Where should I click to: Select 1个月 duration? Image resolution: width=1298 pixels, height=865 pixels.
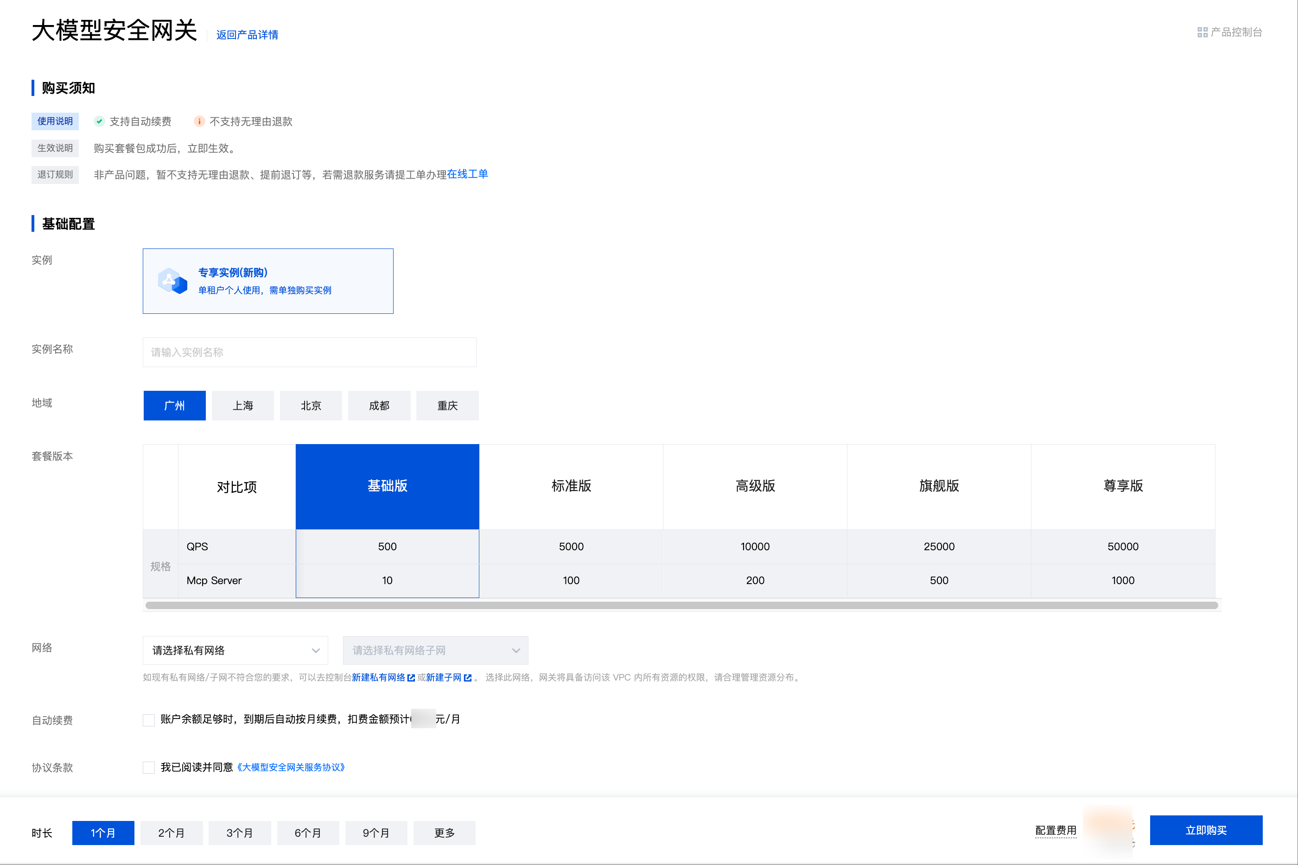[x=103, y=833]
